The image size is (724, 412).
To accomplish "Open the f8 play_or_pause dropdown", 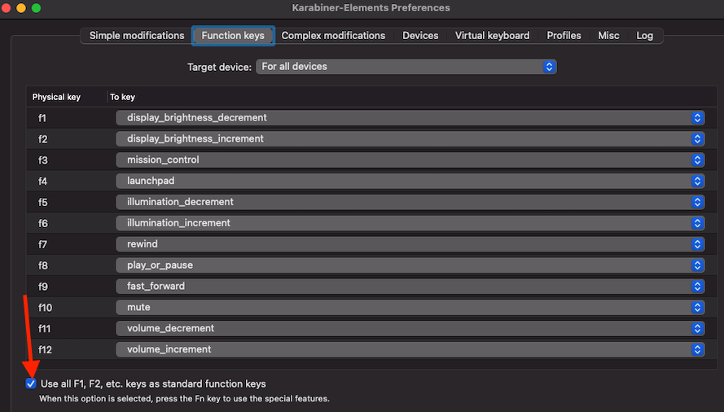I will 410,265.
